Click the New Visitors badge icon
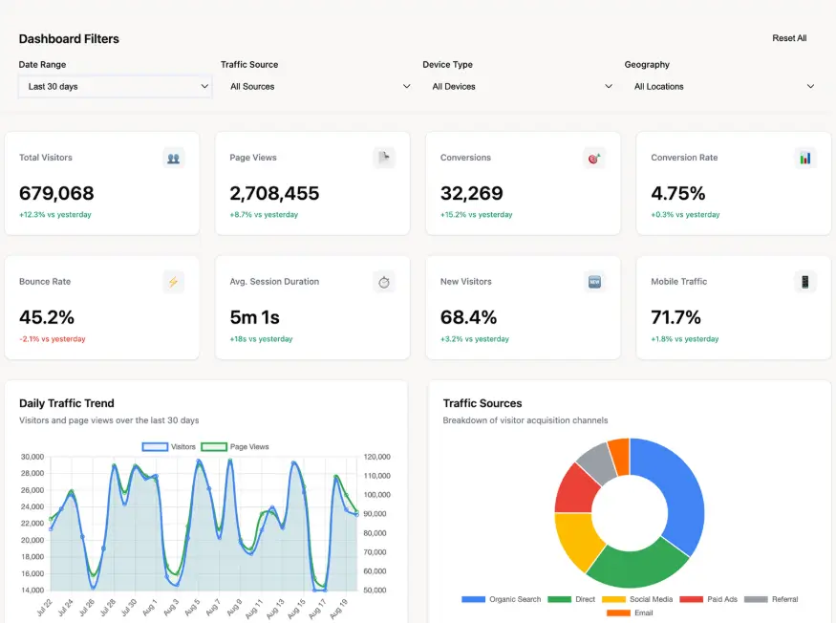This screenshot has height=623, width=836. pyautogui.click(x=593, y=282)
